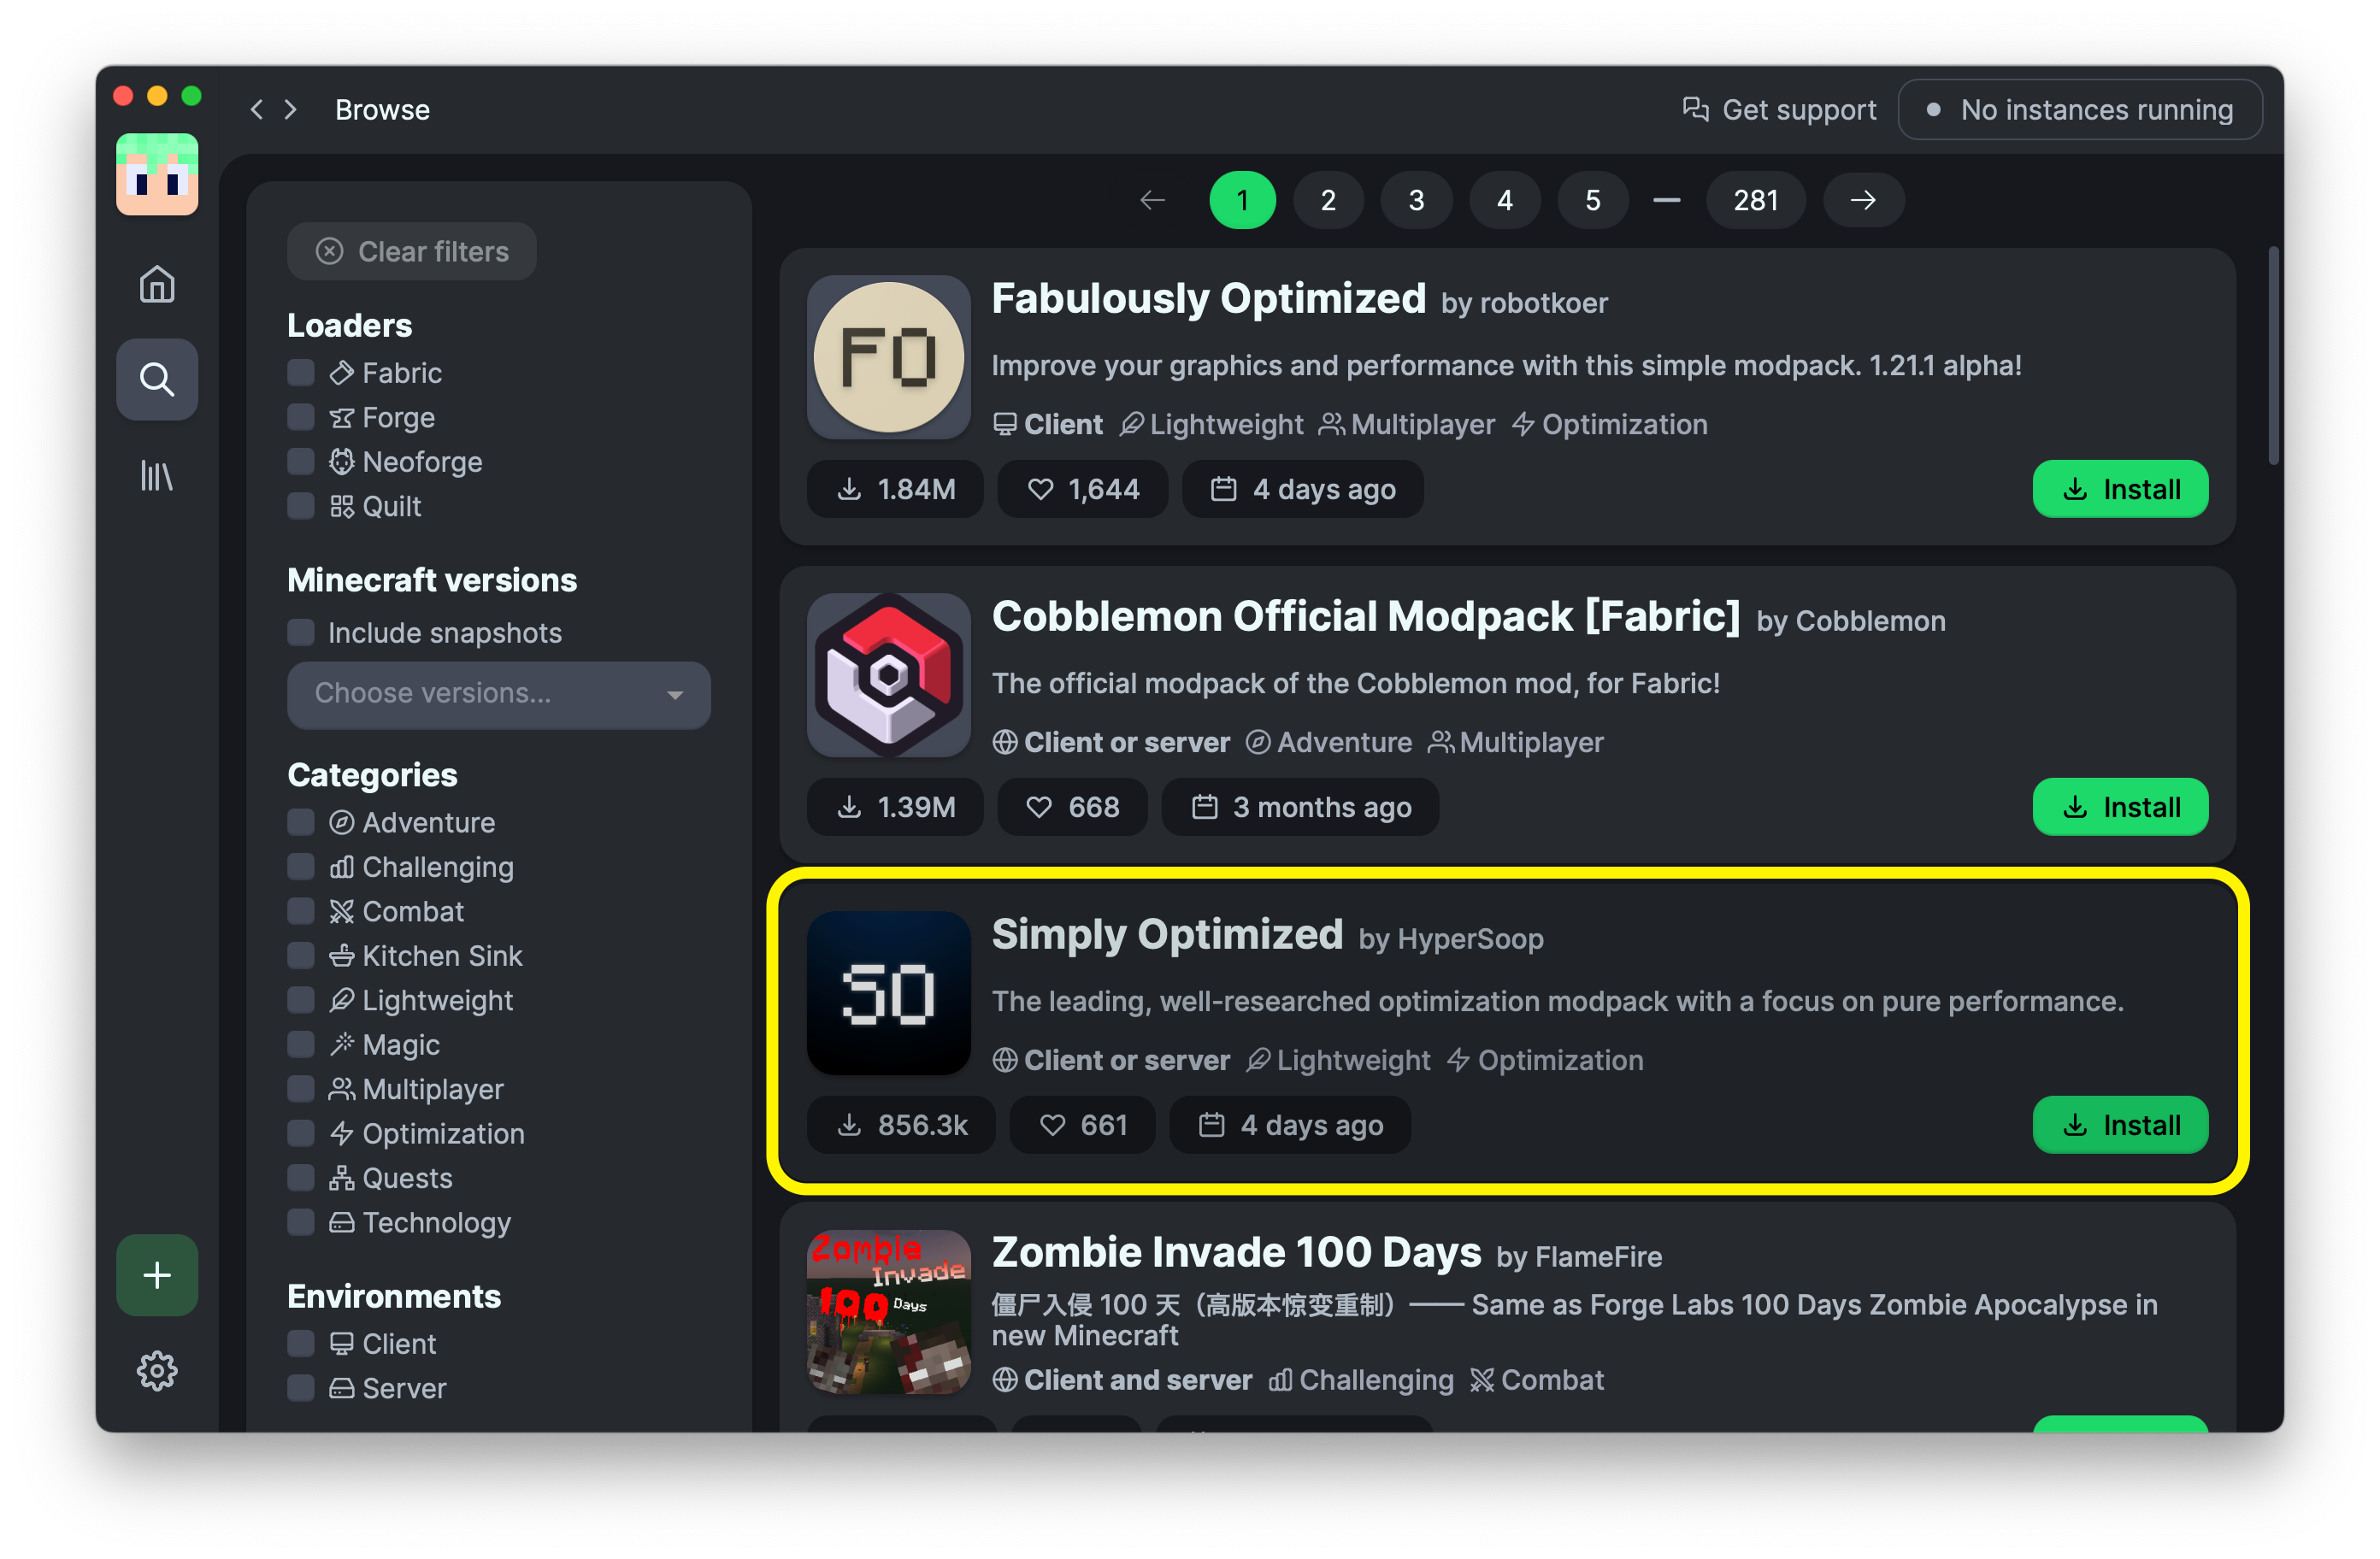This screenshot has width=2380, height=1559.
Task: Click the 1,644 followers heart badge
Action: pos(1083,489)
